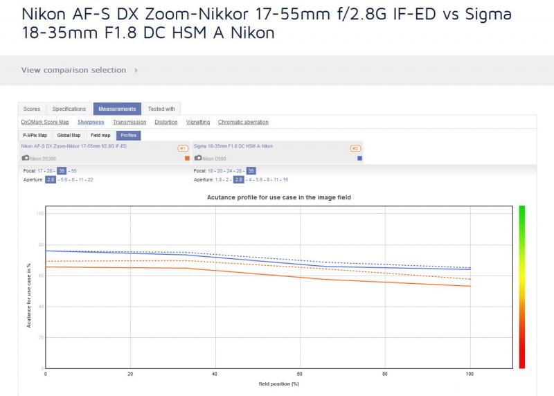Click the field position (%) axis label
The height and width of the screenshot is (396, 554).
point(279,384)
